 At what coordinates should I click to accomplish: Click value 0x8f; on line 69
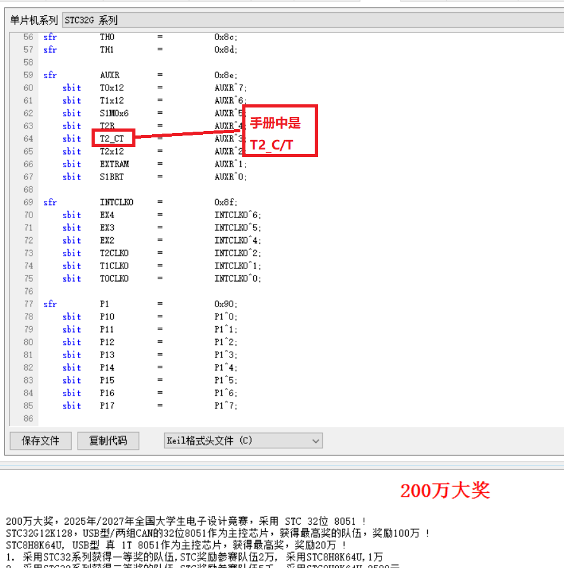point(226,202)
